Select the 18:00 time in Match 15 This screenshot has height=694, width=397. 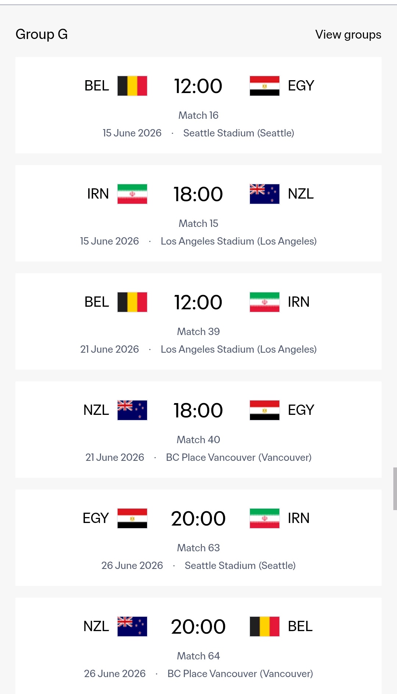(x=198, y=194)
